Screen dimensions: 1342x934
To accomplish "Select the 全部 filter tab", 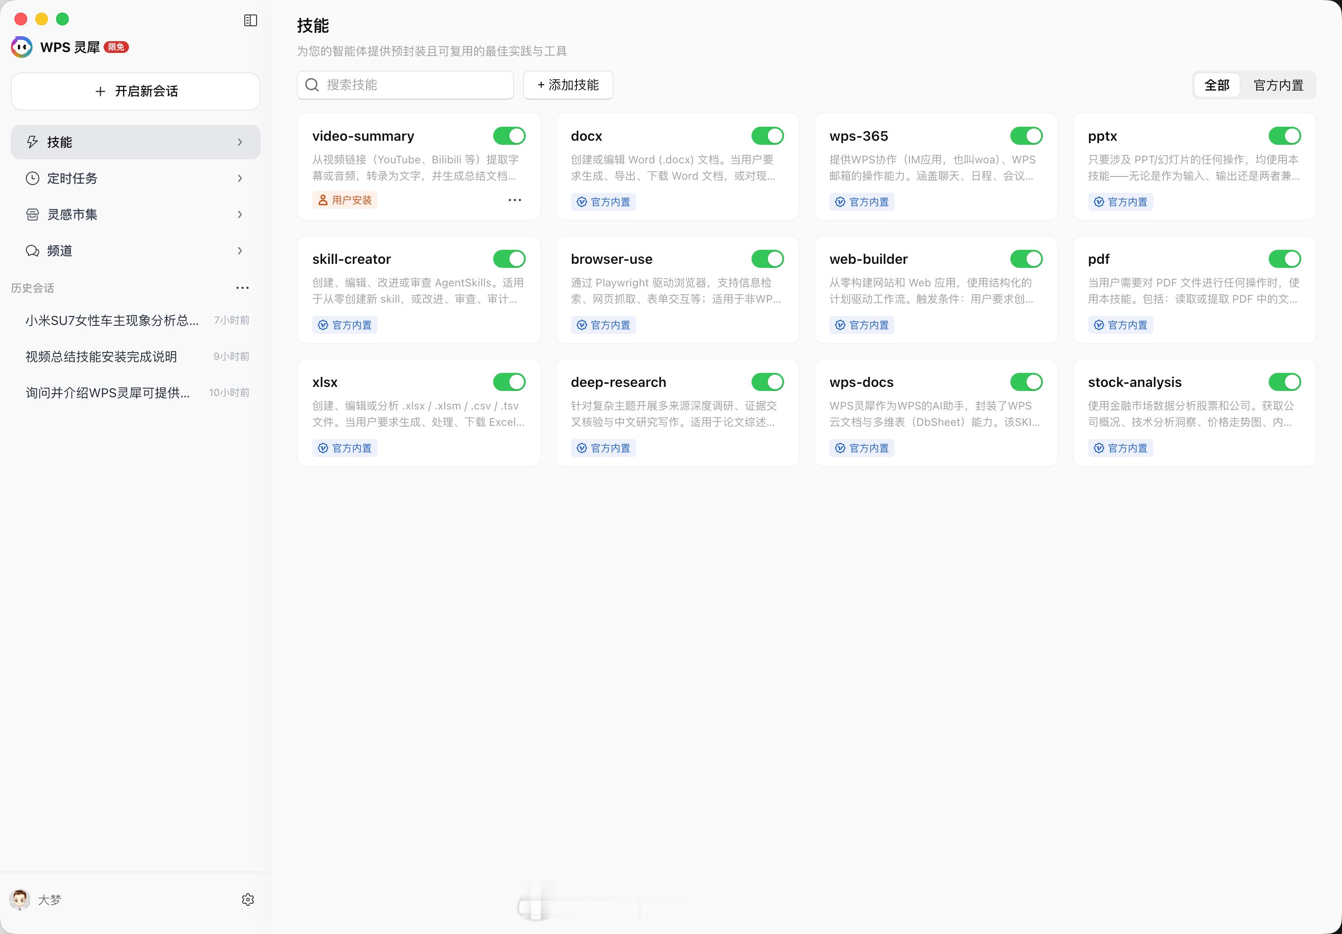I will coord(1216,86).
